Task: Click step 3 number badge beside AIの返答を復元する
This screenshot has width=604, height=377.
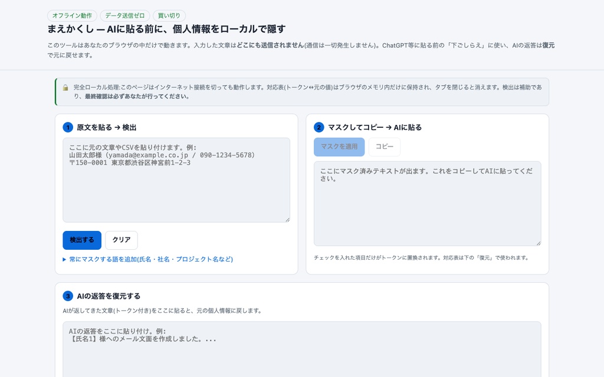Action: tap(68, 296)
